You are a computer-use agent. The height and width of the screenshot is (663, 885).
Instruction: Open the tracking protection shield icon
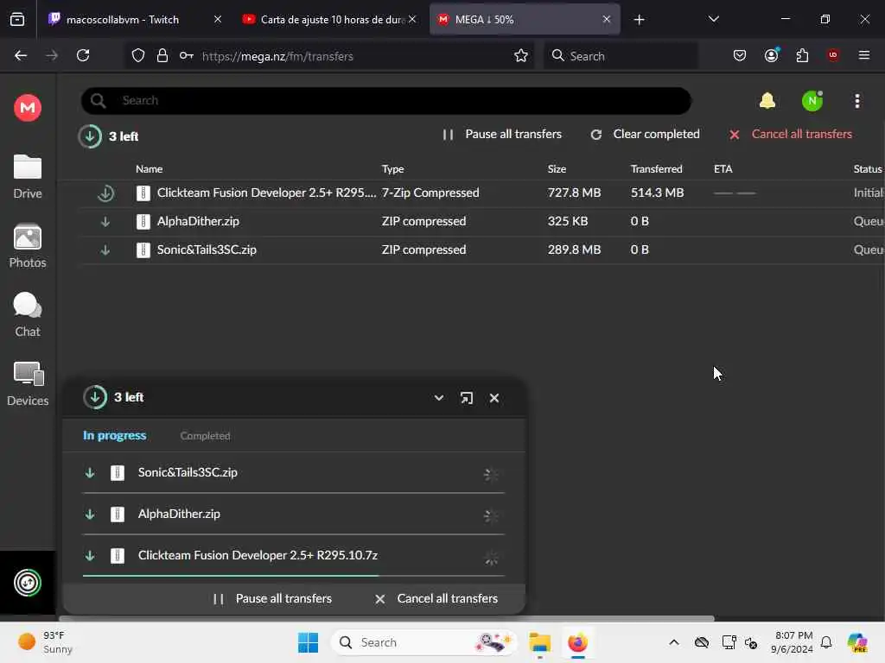click(x=138, y=55)
